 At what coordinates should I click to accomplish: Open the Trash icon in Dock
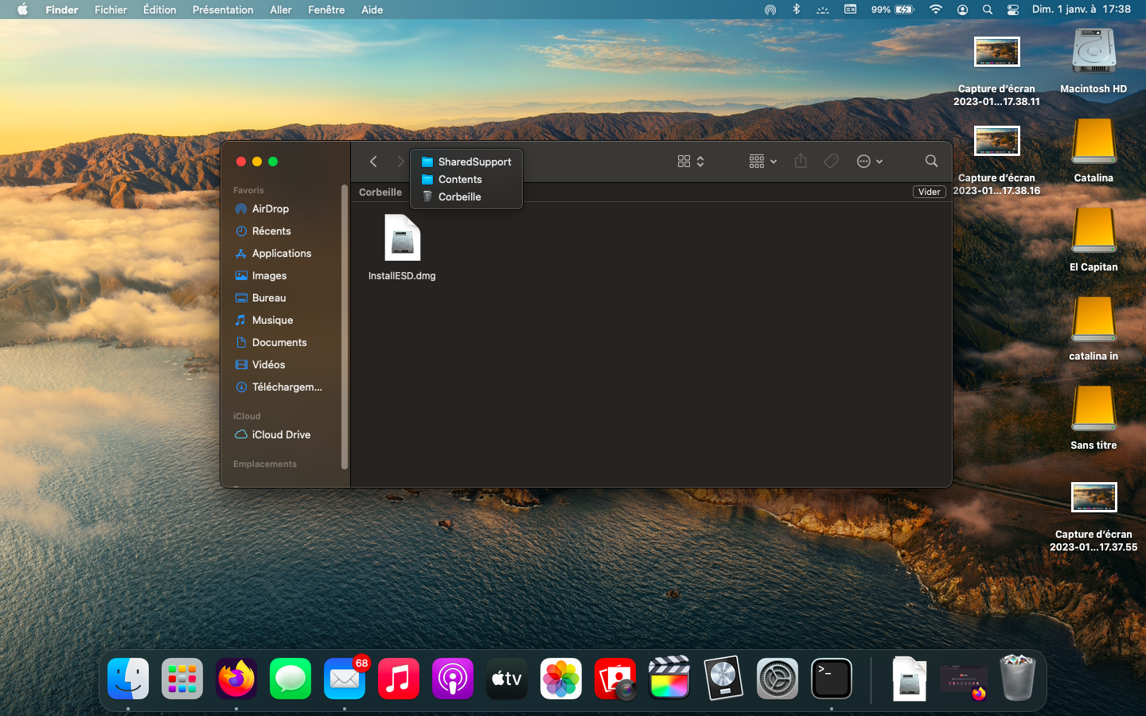[x=1017, y=678]
